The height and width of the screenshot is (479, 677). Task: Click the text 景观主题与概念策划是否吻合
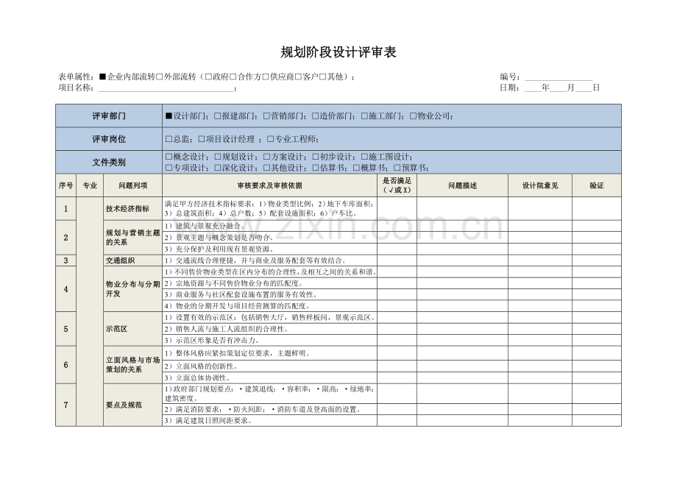[222, 238]
